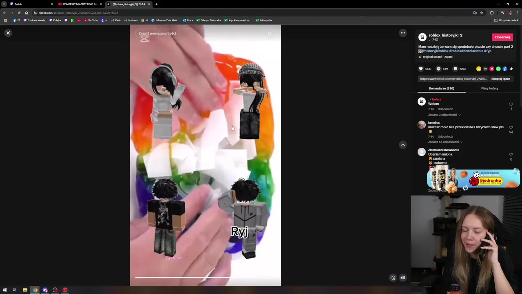
Task: Get embed code with the code icon
Action: tap(485, 69)
